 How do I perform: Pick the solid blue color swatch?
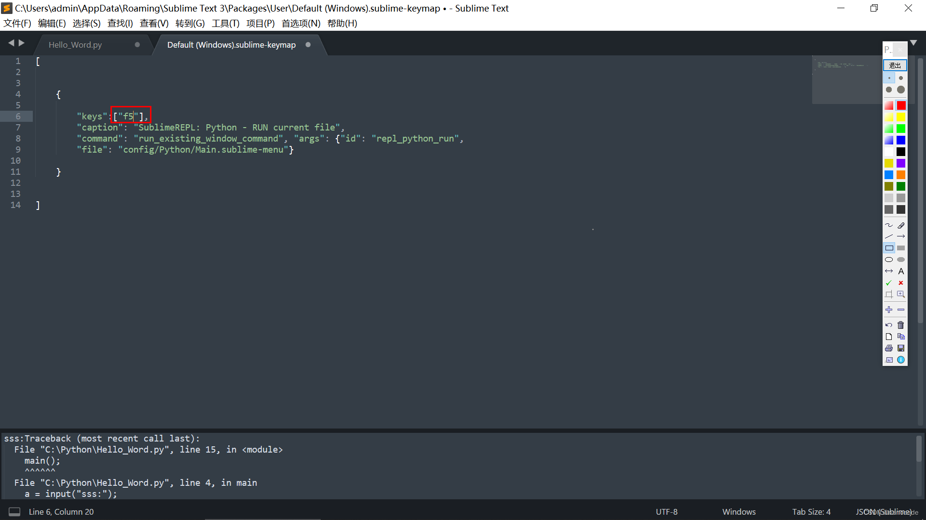click(x=901, y=140)
